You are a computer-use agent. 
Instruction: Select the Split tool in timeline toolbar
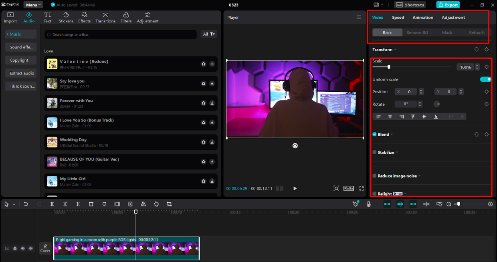52,204
